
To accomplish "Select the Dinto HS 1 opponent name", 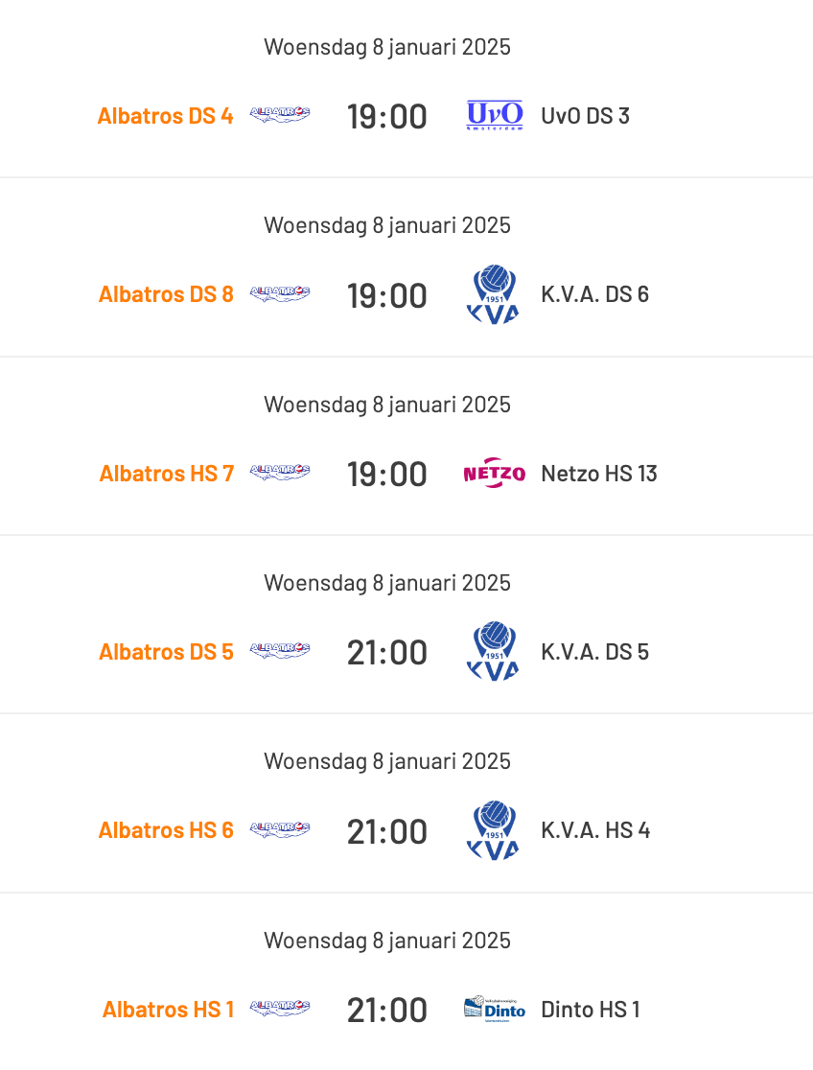I will click(591, 1010).
